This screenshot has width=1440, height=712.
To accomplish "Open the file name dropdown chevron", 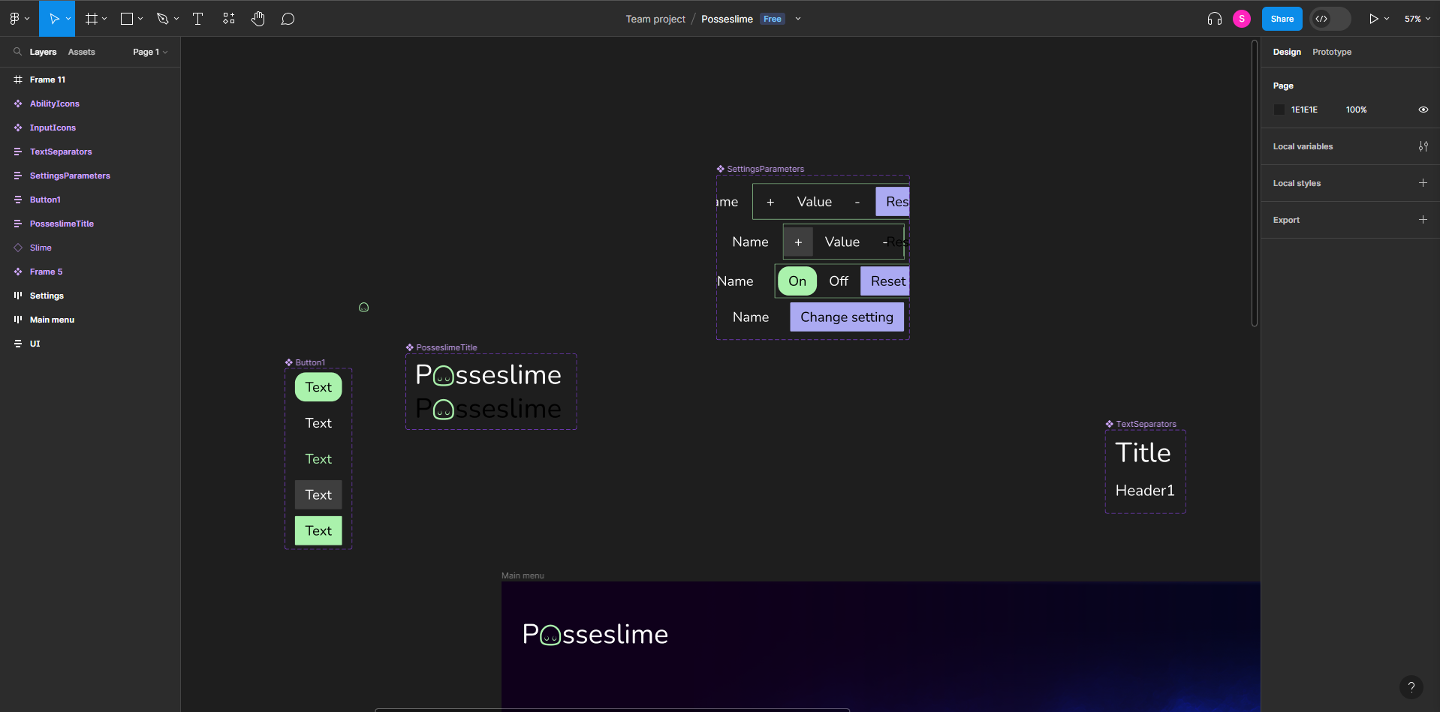I will click(x=798, y=19).
